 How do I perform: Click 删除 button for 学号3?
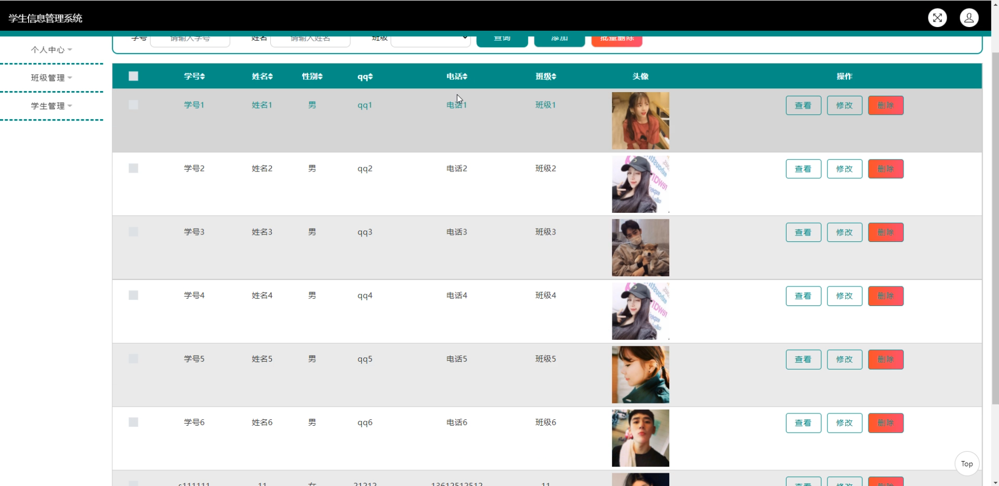click(886, 232)
